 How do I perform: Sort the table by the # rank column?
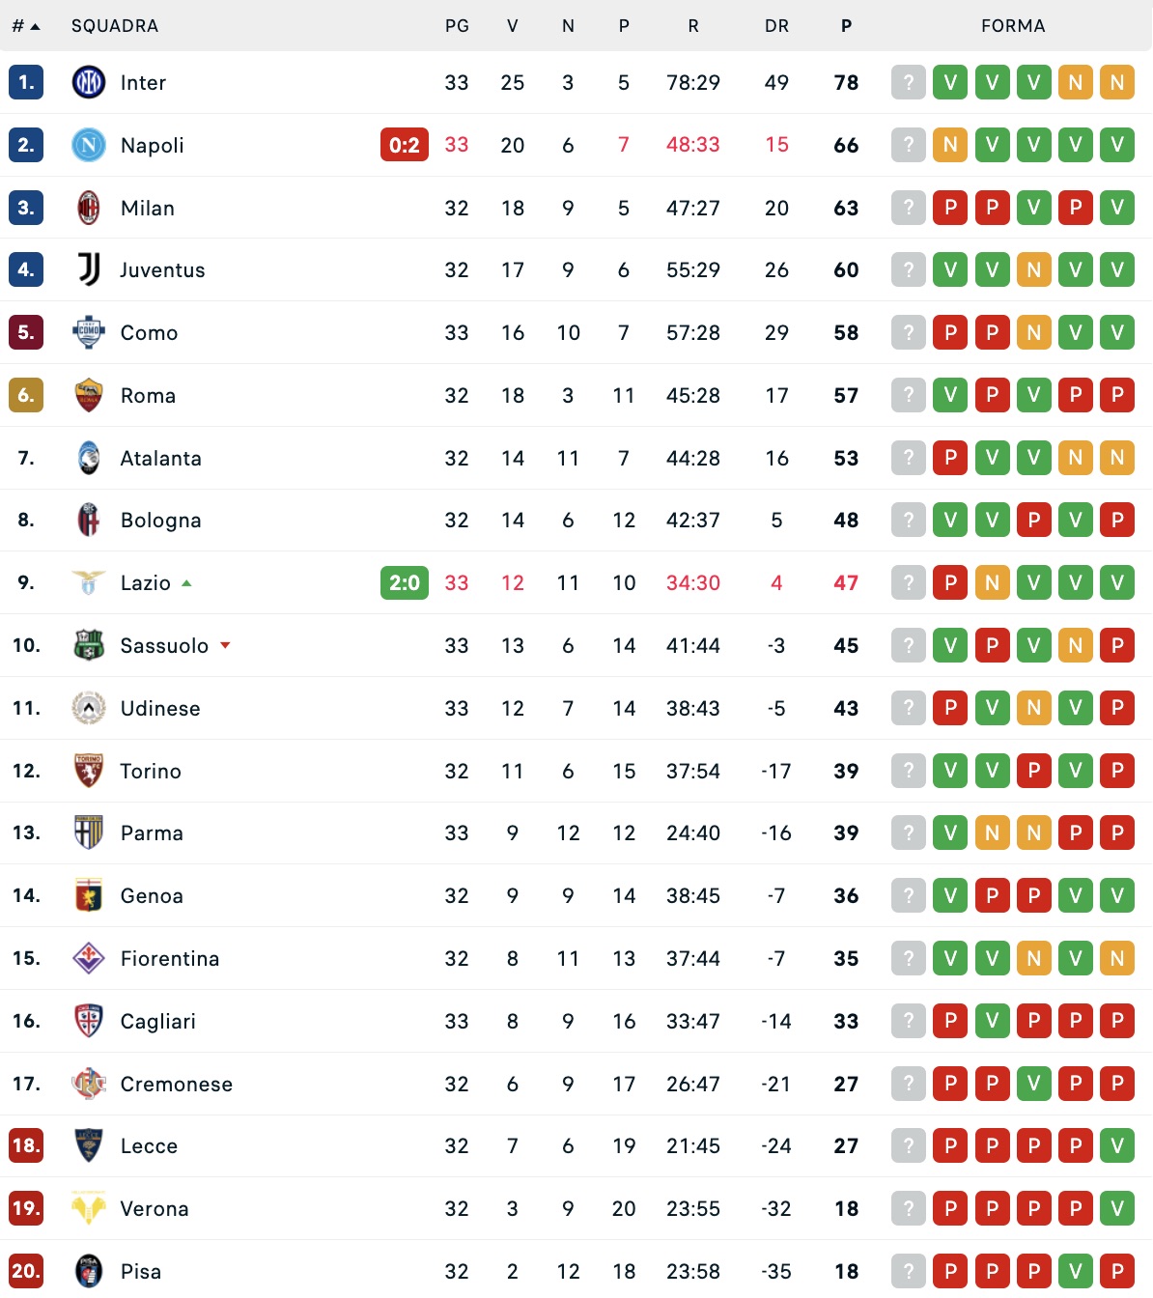[x=25, y=26]
